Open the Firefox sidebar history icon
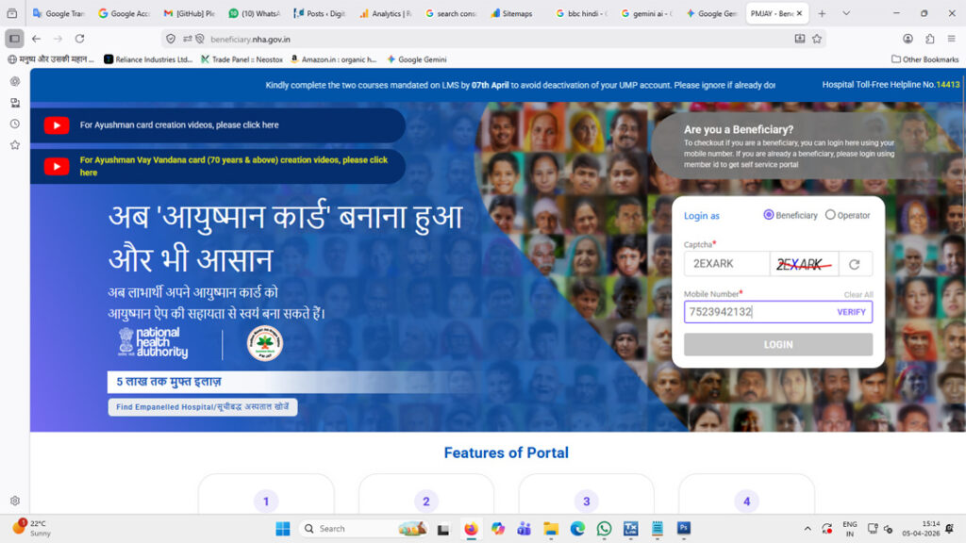The width and height of the screenshot is (966, 543). click(14, 123)
